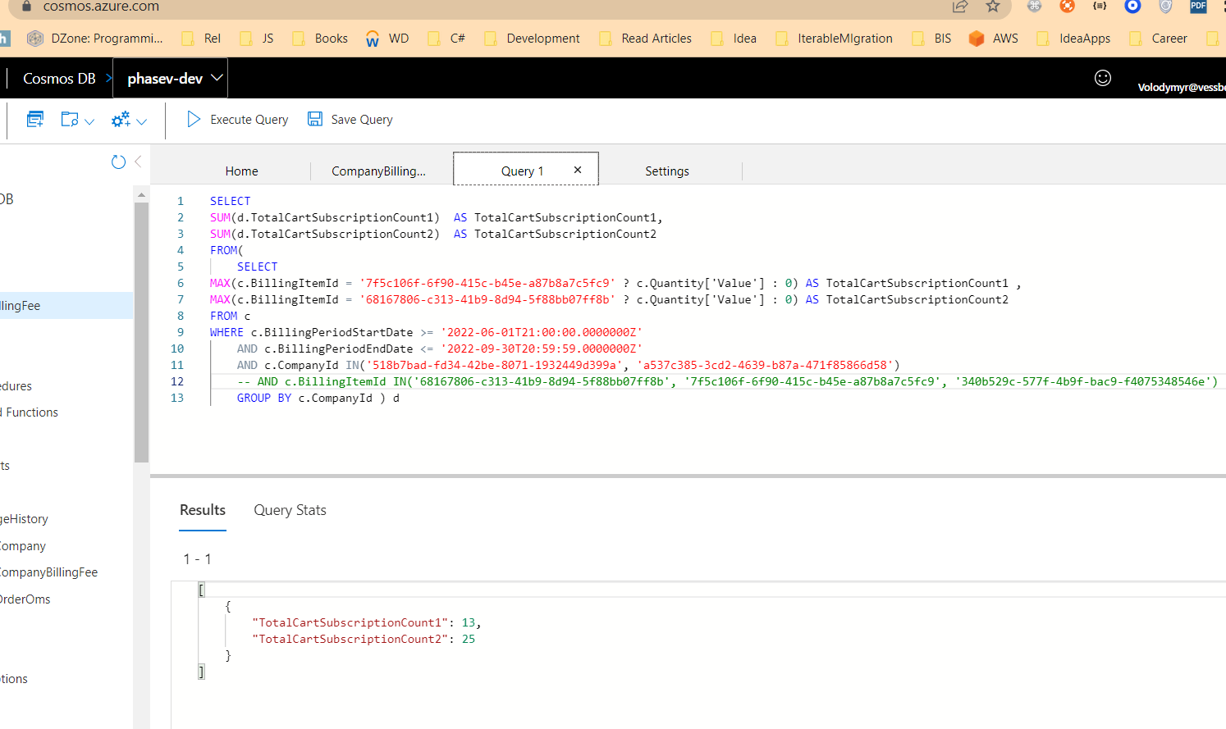This screenshot has height=729, width=1226.
Task: Click the Execute Query play icon
Action: coord(194,120)
